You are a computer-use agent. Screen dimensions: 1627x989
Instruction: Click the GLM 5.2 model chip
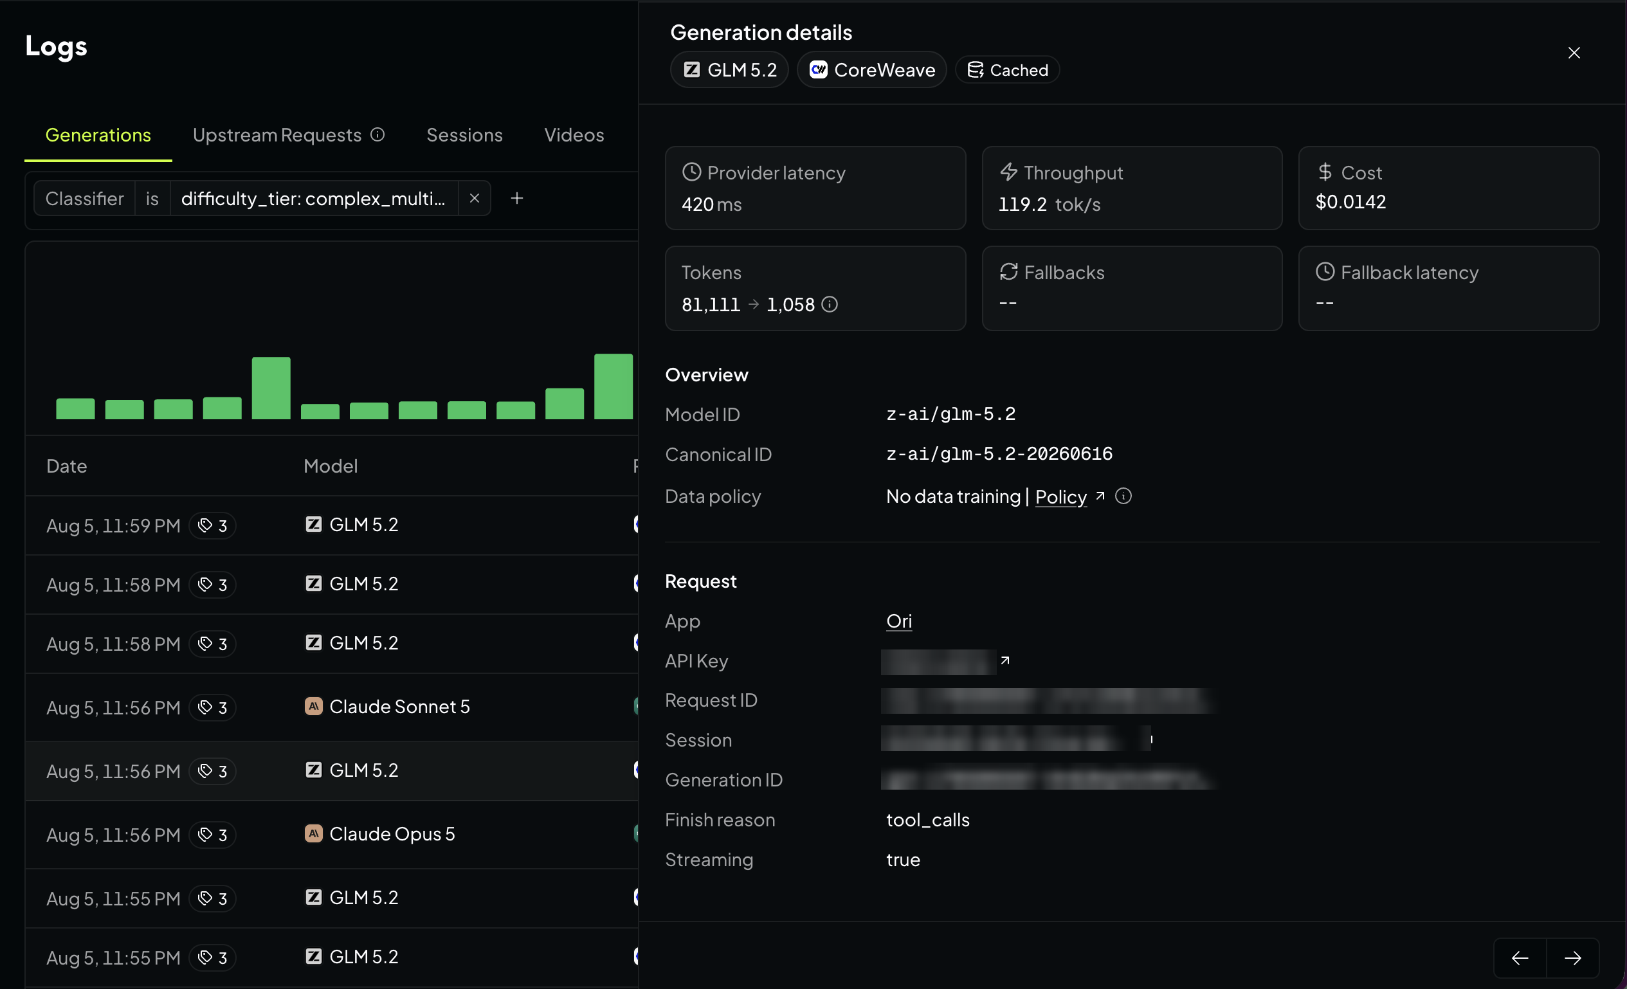(730, 70)
